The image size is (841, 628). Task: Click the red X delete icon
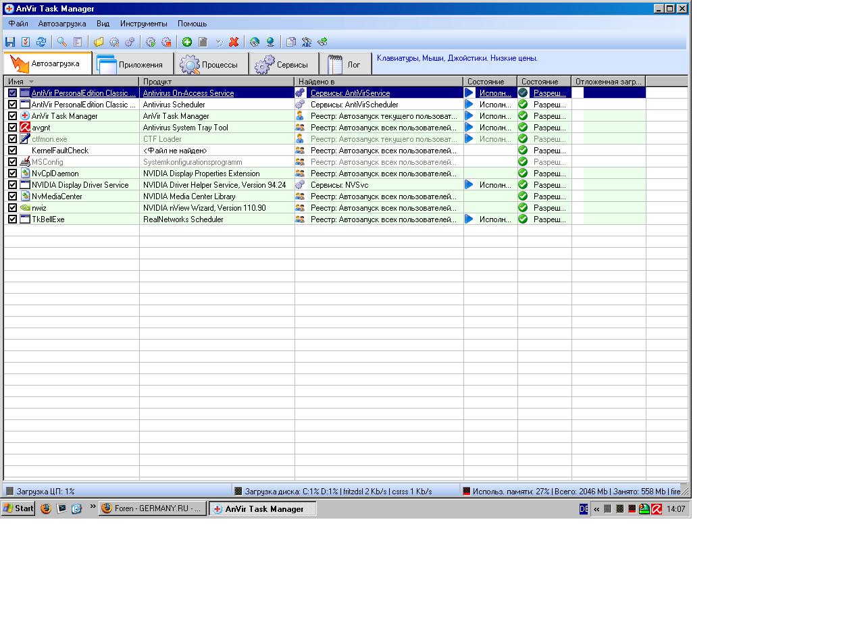click(x=234, y=42)
